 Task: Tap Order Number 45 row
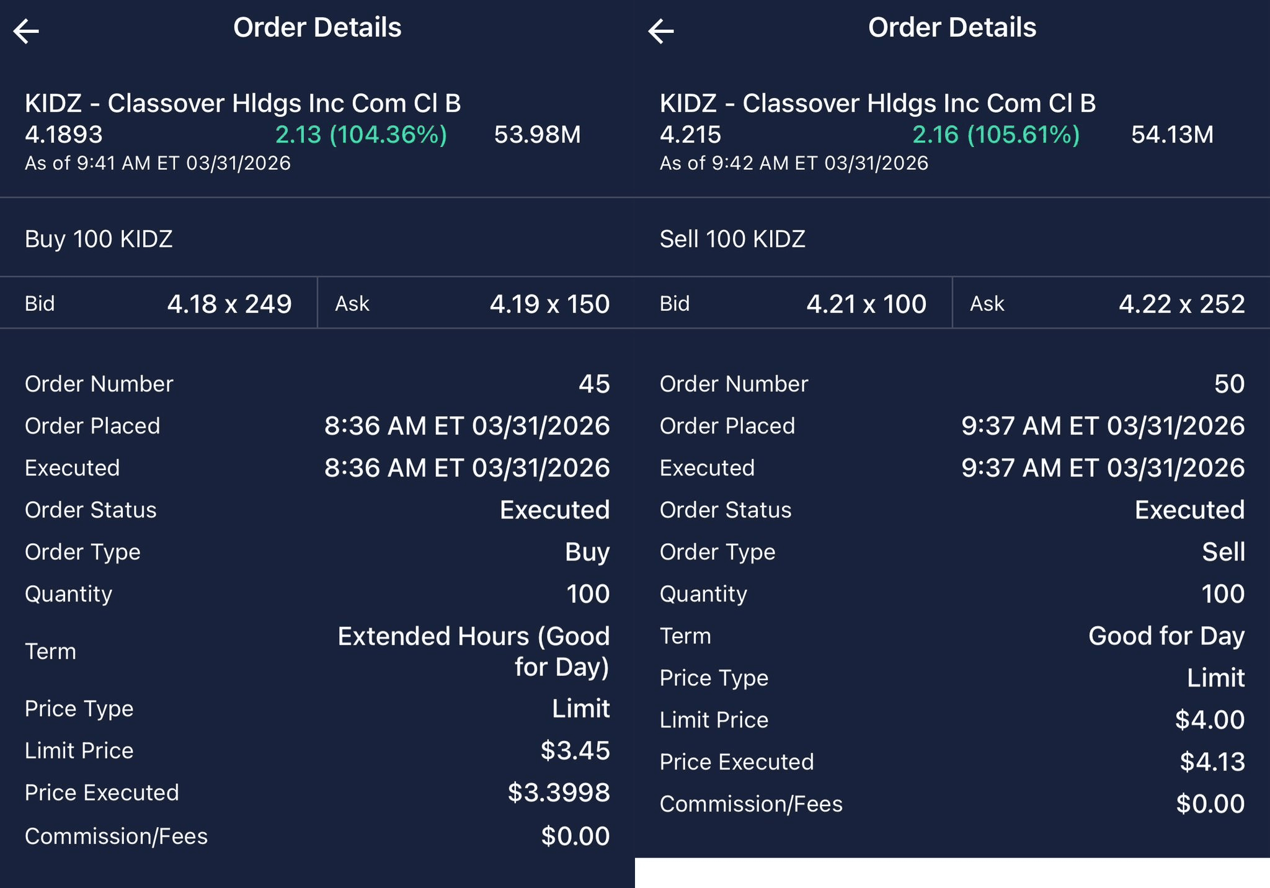[317, 384]
